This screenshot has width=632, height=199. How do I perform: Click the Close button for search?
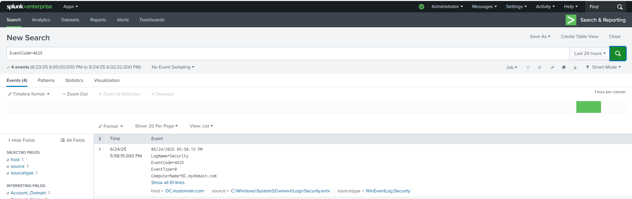[615, 37]
